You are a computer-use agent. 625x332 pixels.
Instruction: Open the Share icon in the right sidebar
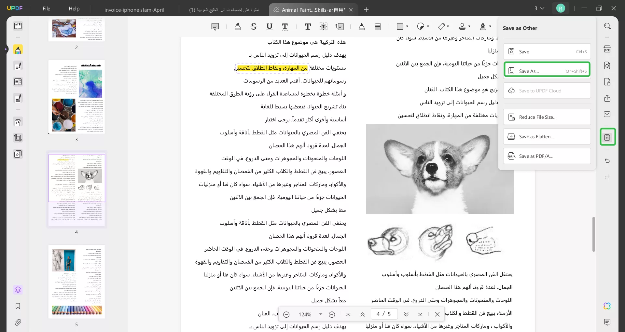(x=607, y=98)
